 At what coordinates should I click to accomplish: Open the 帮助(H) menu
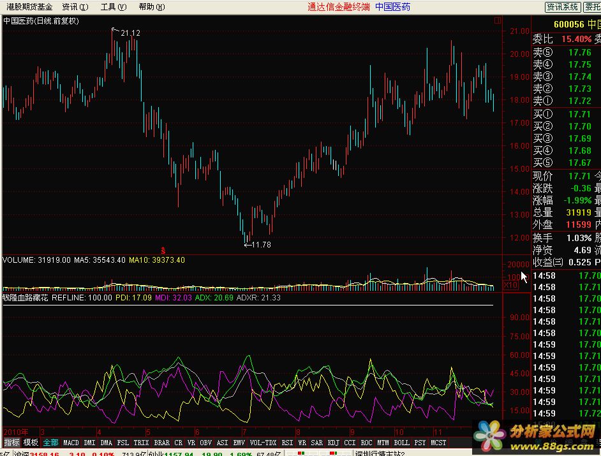pos(152,7)
